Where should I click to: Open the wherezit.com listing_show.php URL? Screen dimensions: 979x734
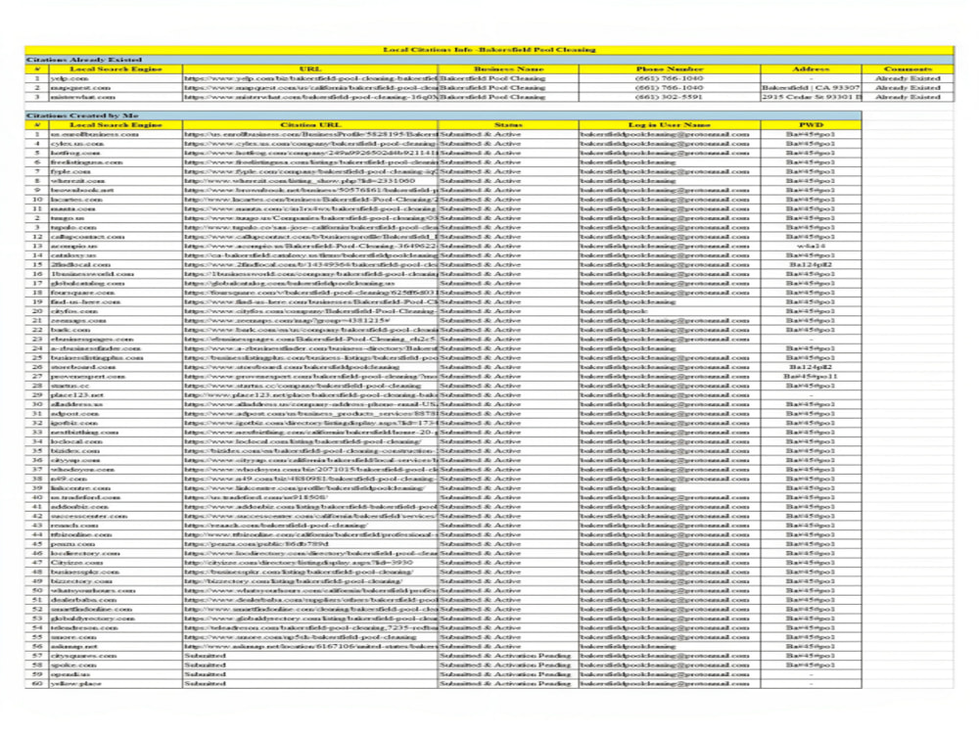coord(310,181)
